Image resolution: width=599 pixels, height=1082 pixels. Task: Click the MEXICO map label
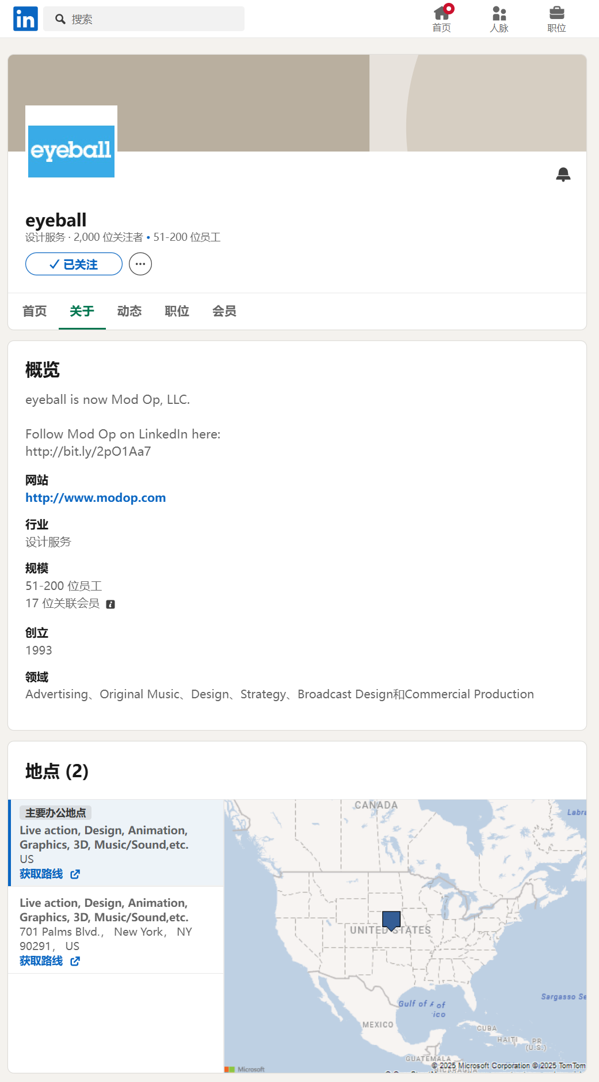(378, 1025)
